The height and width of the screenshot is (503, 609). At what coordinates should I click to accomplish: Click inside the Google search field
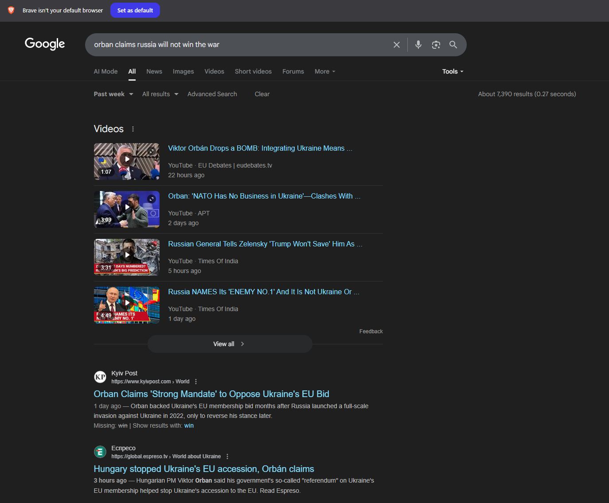239,45
